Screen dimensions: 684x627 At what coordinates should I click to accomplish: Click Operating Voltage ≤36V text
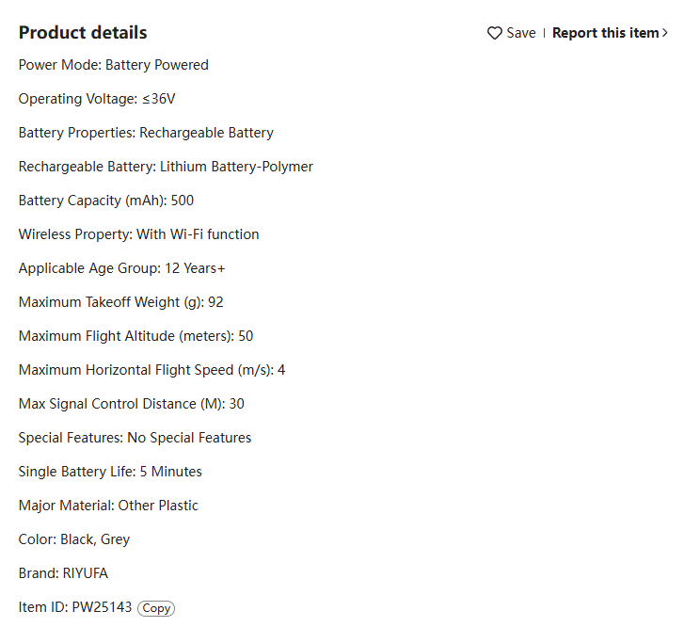(97, 99)
